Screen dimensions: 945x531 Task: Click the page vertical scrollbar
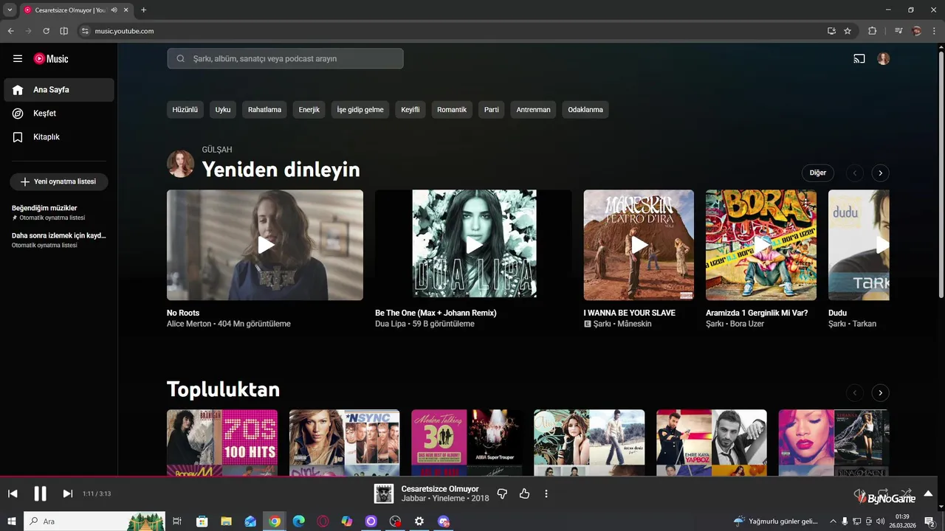pos(941,174)
